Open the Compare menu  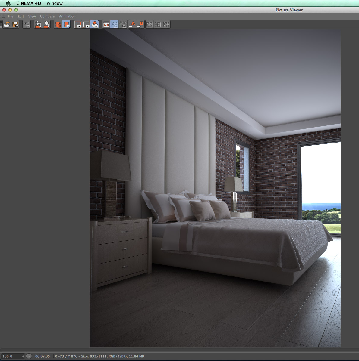47,17
